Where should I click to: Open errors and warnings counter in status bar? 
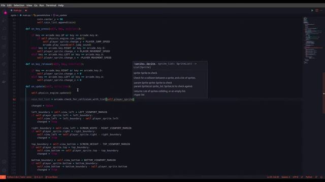[39, 177]
